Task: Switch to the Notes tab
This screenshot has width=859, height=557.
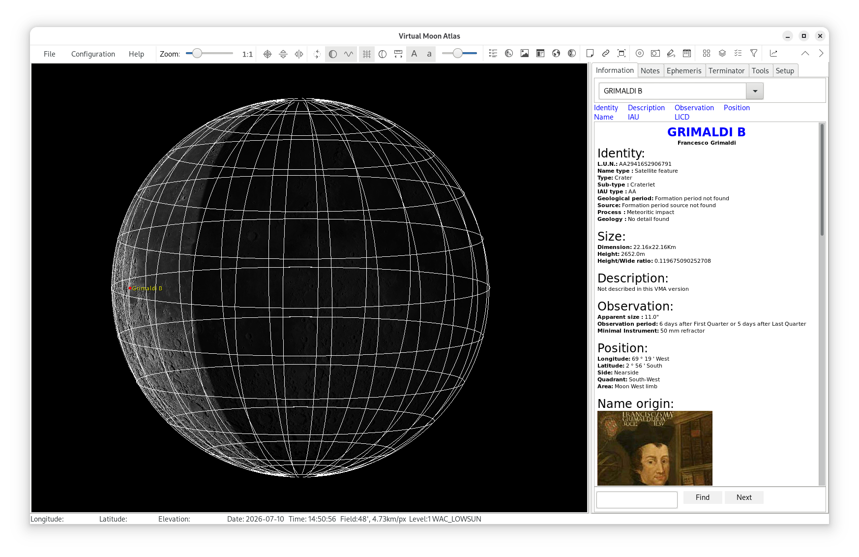Action: [x=650, y=71]
